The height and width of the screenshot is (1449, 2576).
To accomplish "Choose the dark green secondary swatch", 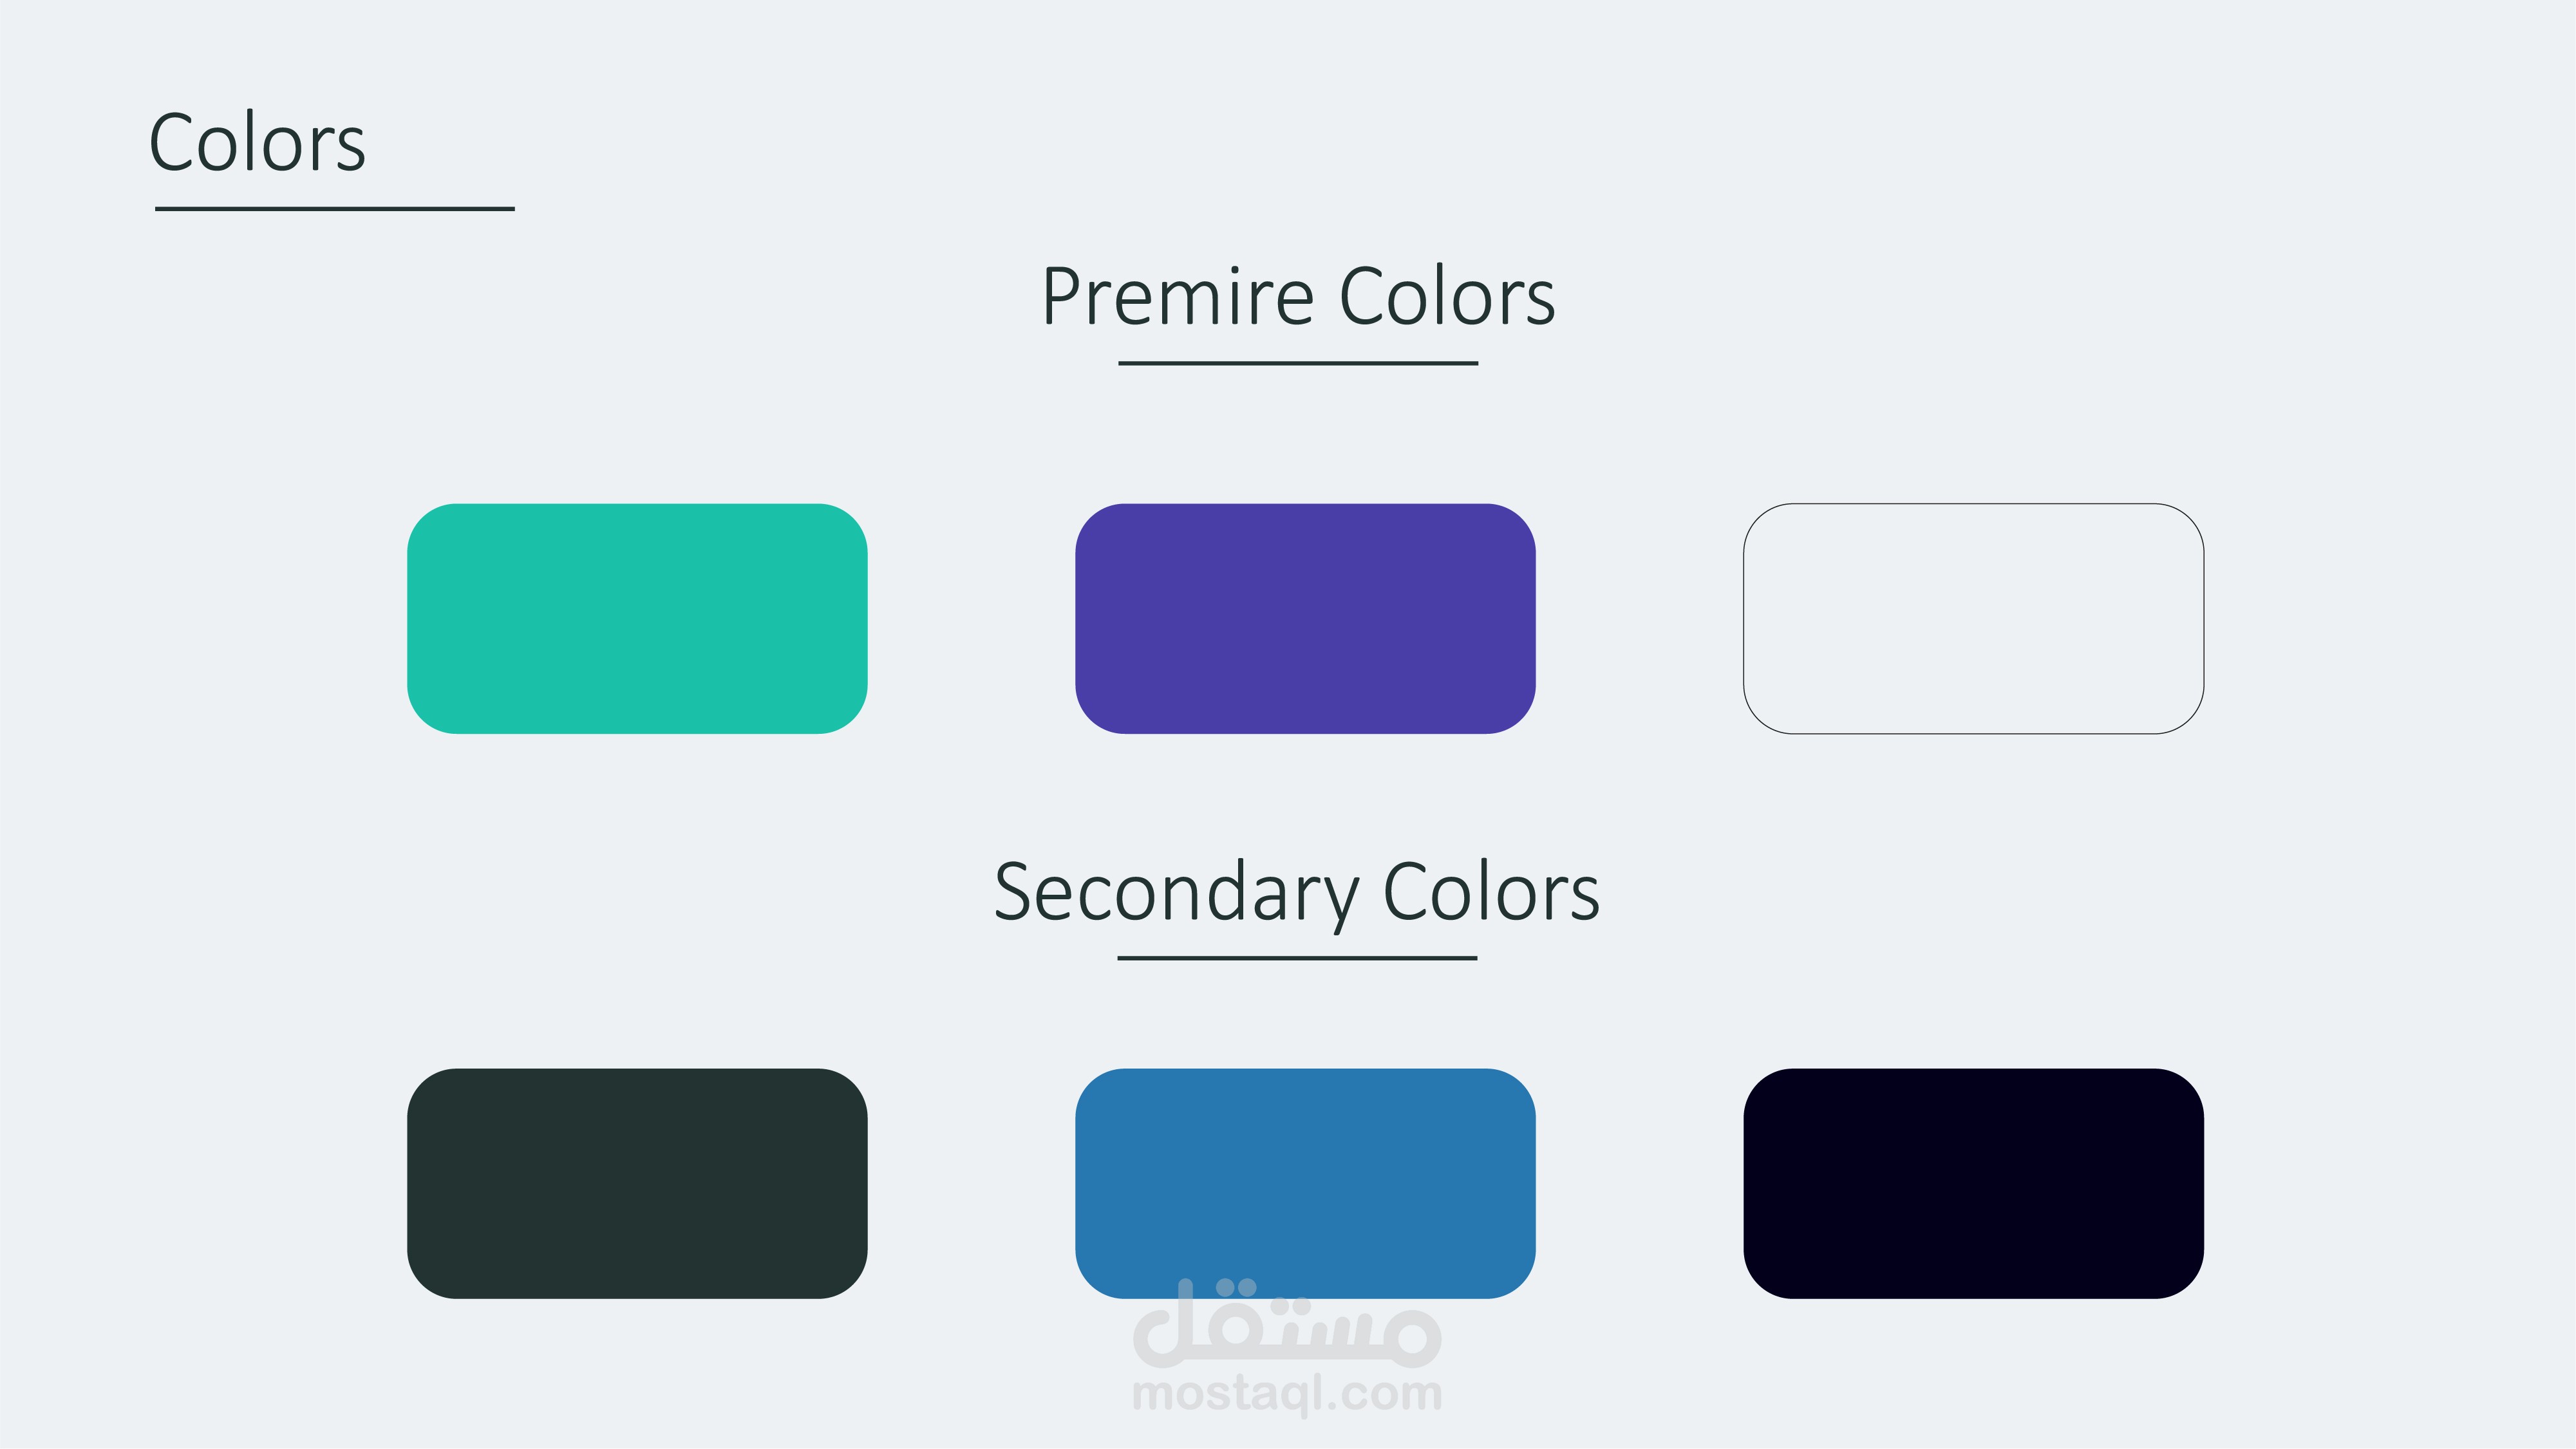I will [637, 1183].
